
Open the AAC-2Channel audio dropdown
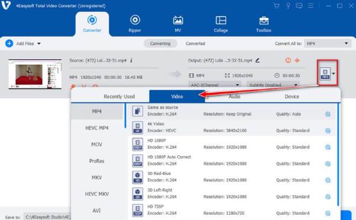(214, 85)
